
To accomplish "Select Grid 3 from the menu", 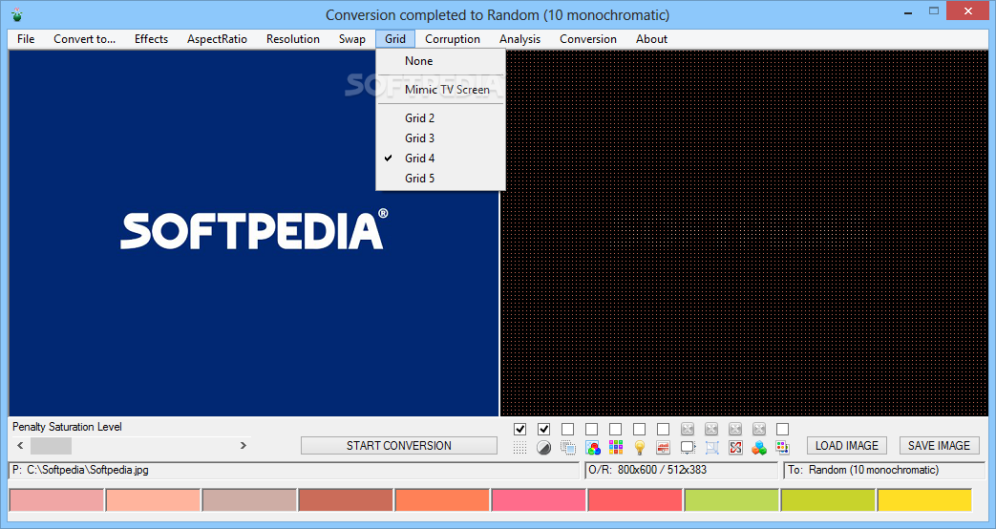I will (441, 138).
